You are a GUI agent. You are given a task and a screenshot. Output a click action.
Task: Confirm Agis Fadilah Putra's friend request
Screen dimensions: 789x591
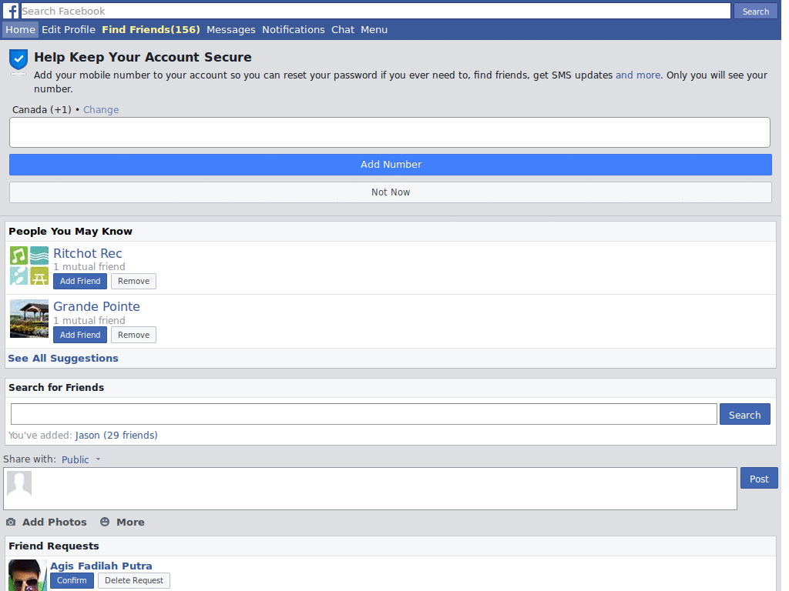[x=72, y=580]
